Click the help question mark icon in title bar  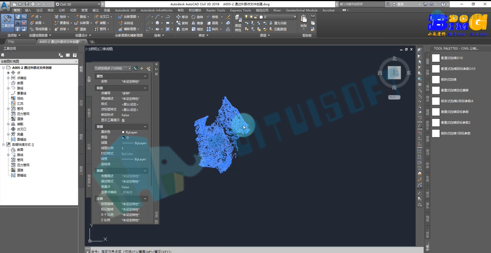[x=443, y=4]
